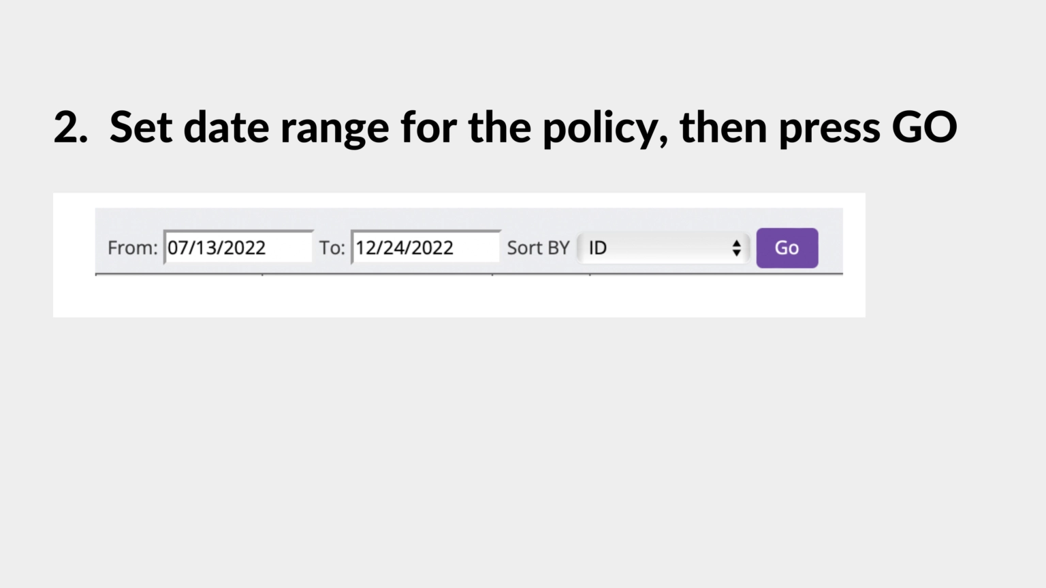The width and height of the screenshot is (1046, 588).
Task: Click the 07/13/2022 date value
Action: [x=217, y=248]
